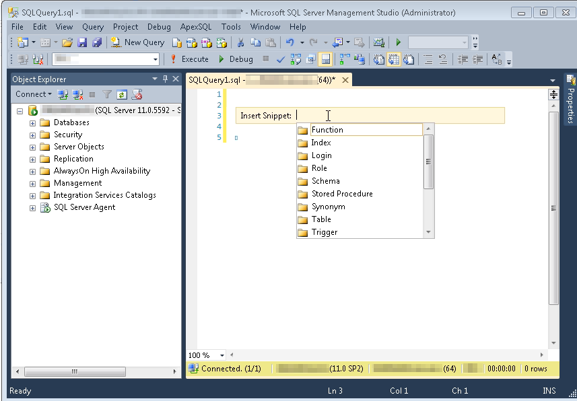577x401 pixels.
Task: Expand the Security folder node
Action: (32, 135)
